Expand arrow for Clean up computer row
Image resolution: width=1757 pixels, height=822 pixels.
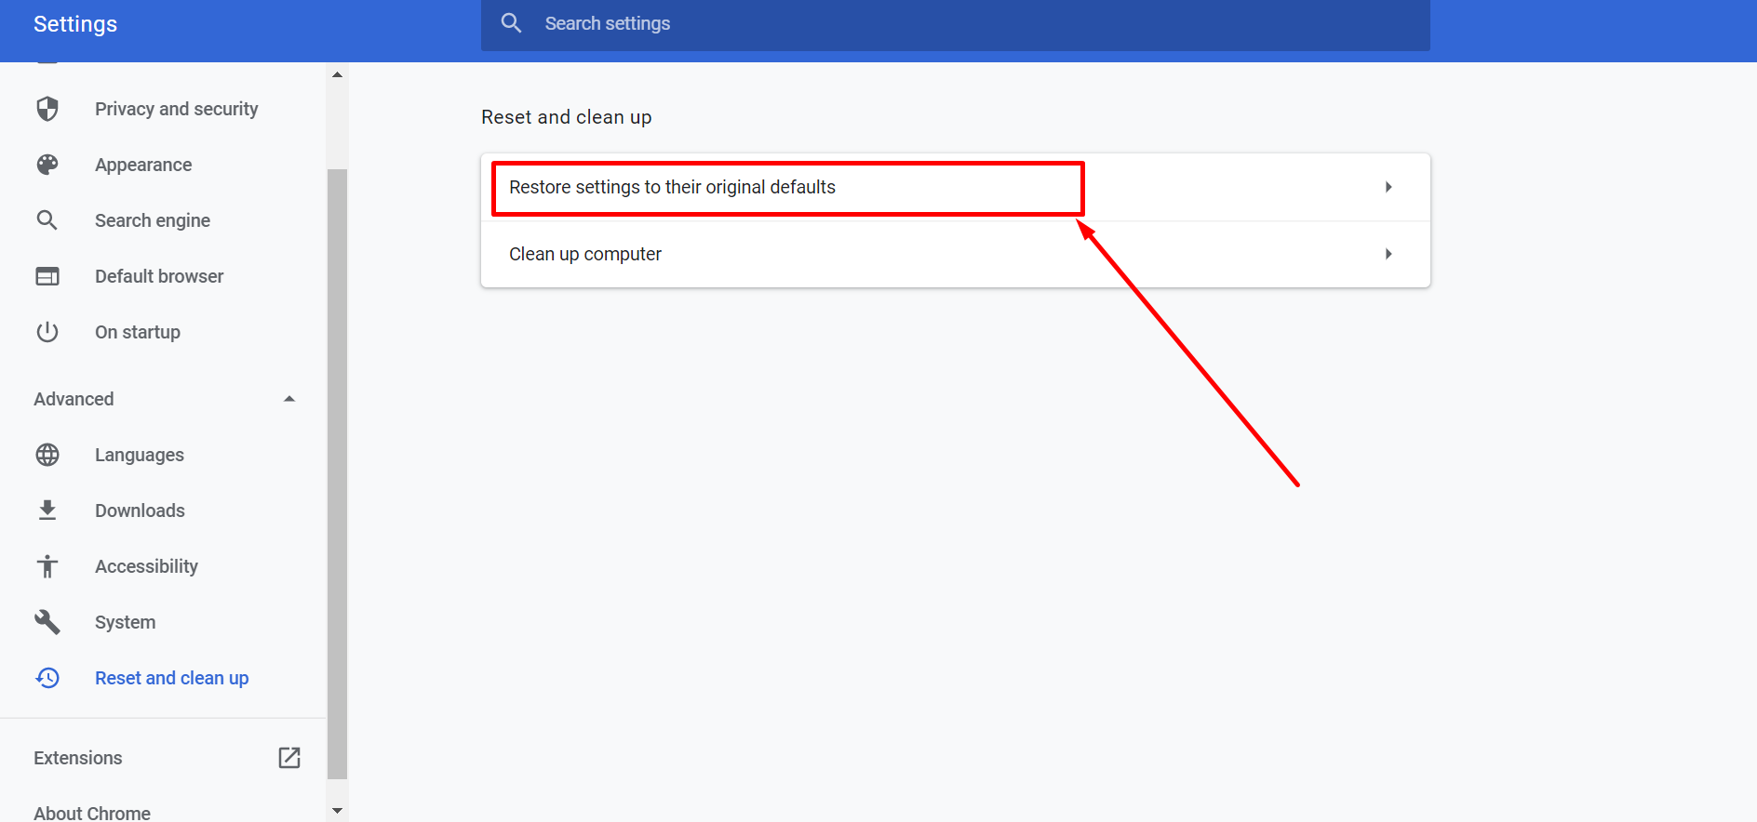[x=1388, y=254]
